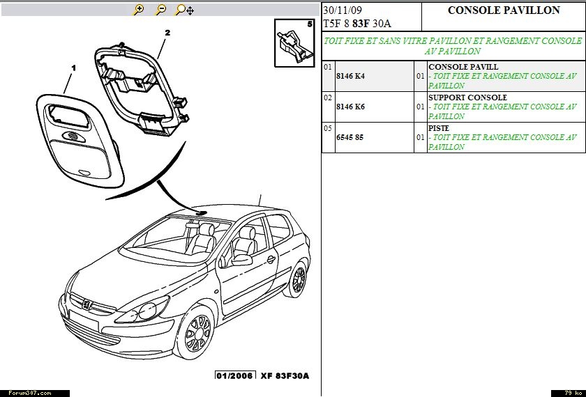Select the zoom and pan tool
This screenshot has width=586, height=397.
coord(184,10)
